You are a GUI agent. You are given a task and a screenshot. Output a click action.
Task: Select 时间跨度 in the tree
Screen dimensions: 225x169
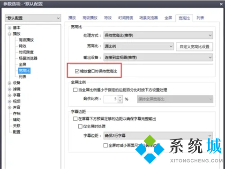(26, 52)
